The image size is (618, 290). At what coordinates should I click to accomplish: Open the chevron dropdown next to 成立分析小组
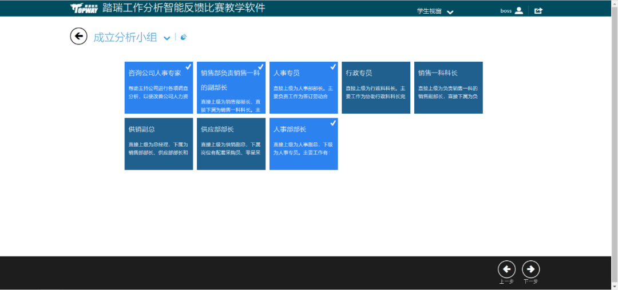(x=167, y=38)
